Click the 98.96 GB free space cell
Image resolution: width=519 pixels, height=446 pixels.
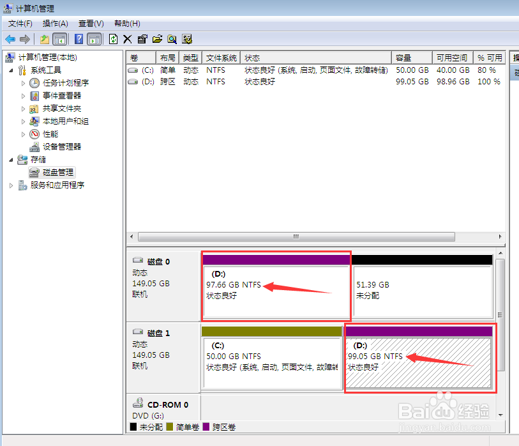coord(453,82)
